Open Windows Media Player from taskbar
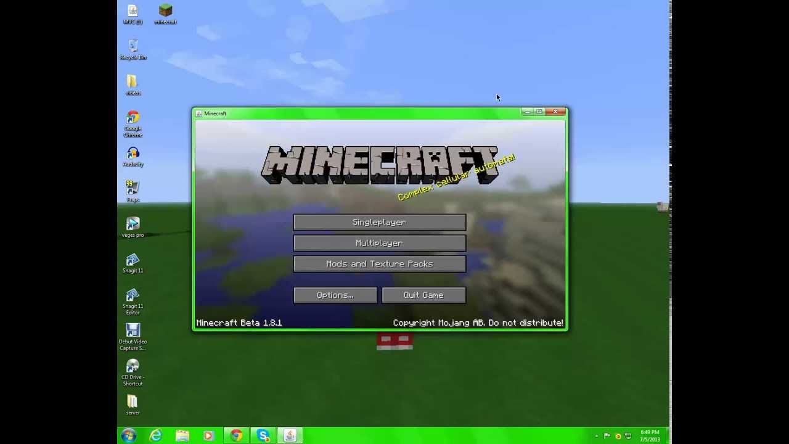This screenshot has height=444, width=789. click(x=209, y=436)
